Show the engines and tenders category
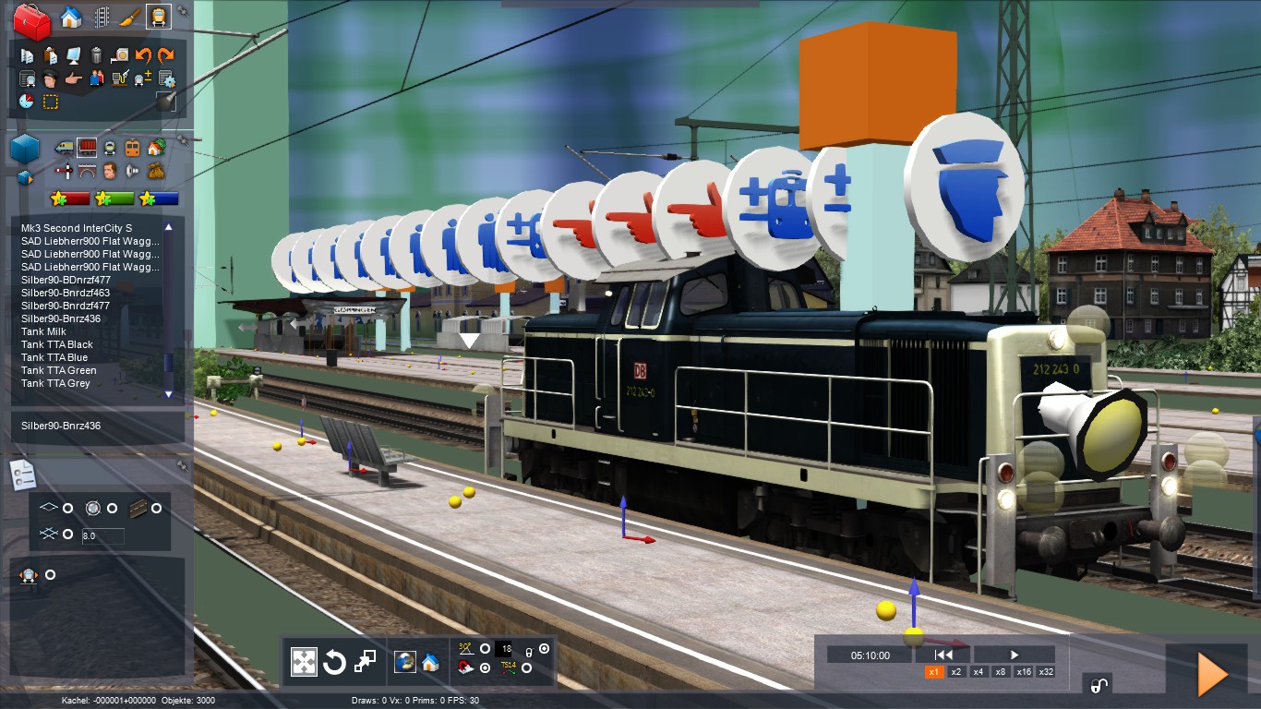The width and height of the screenshot is (1261, 709). point(65,147)
